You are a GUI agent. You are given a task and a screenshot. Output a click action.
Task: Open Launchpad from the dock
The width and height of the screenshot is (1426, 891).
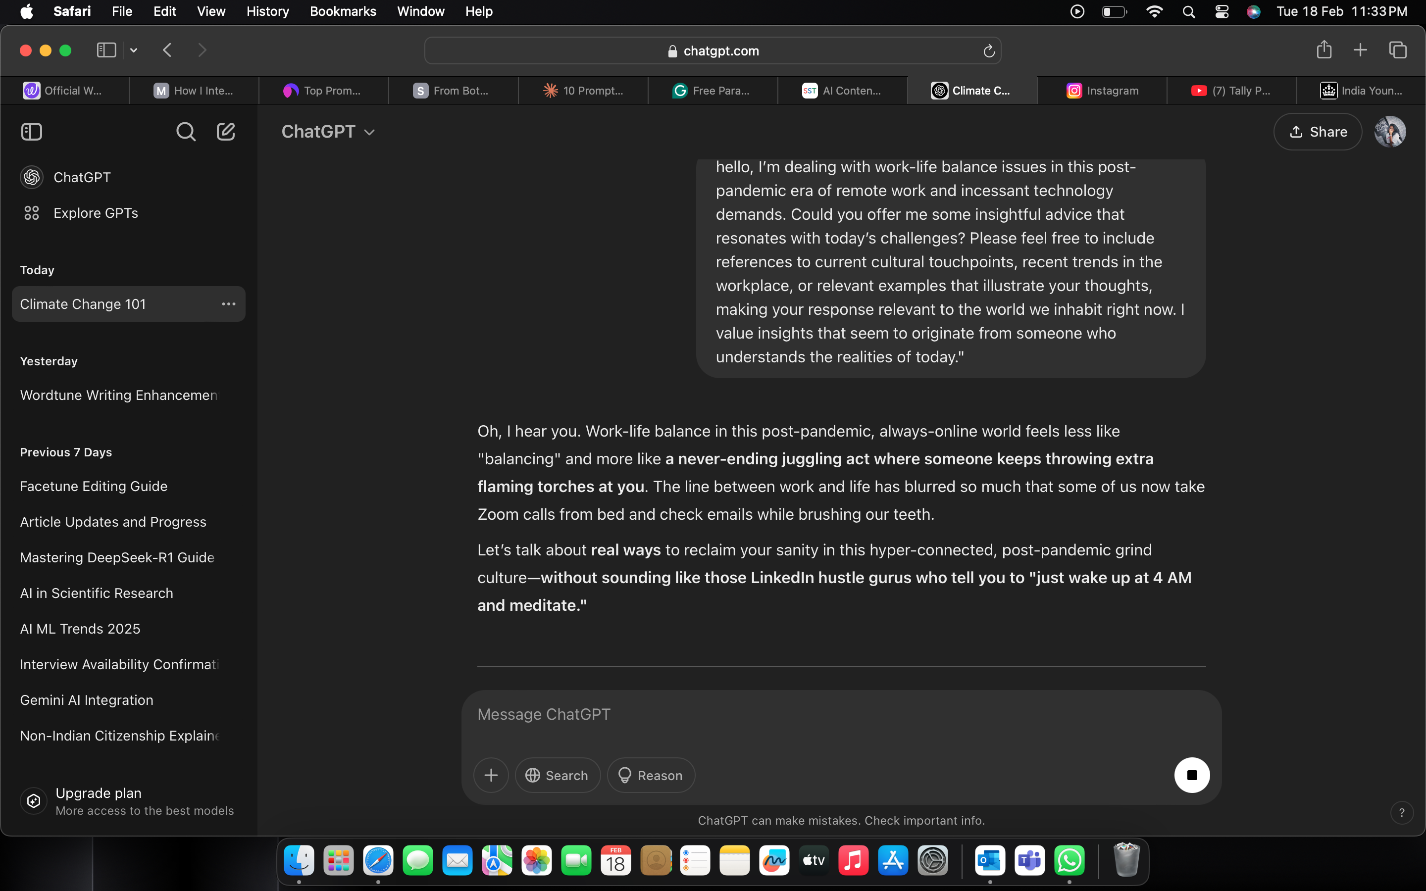[x=338, y=861]
